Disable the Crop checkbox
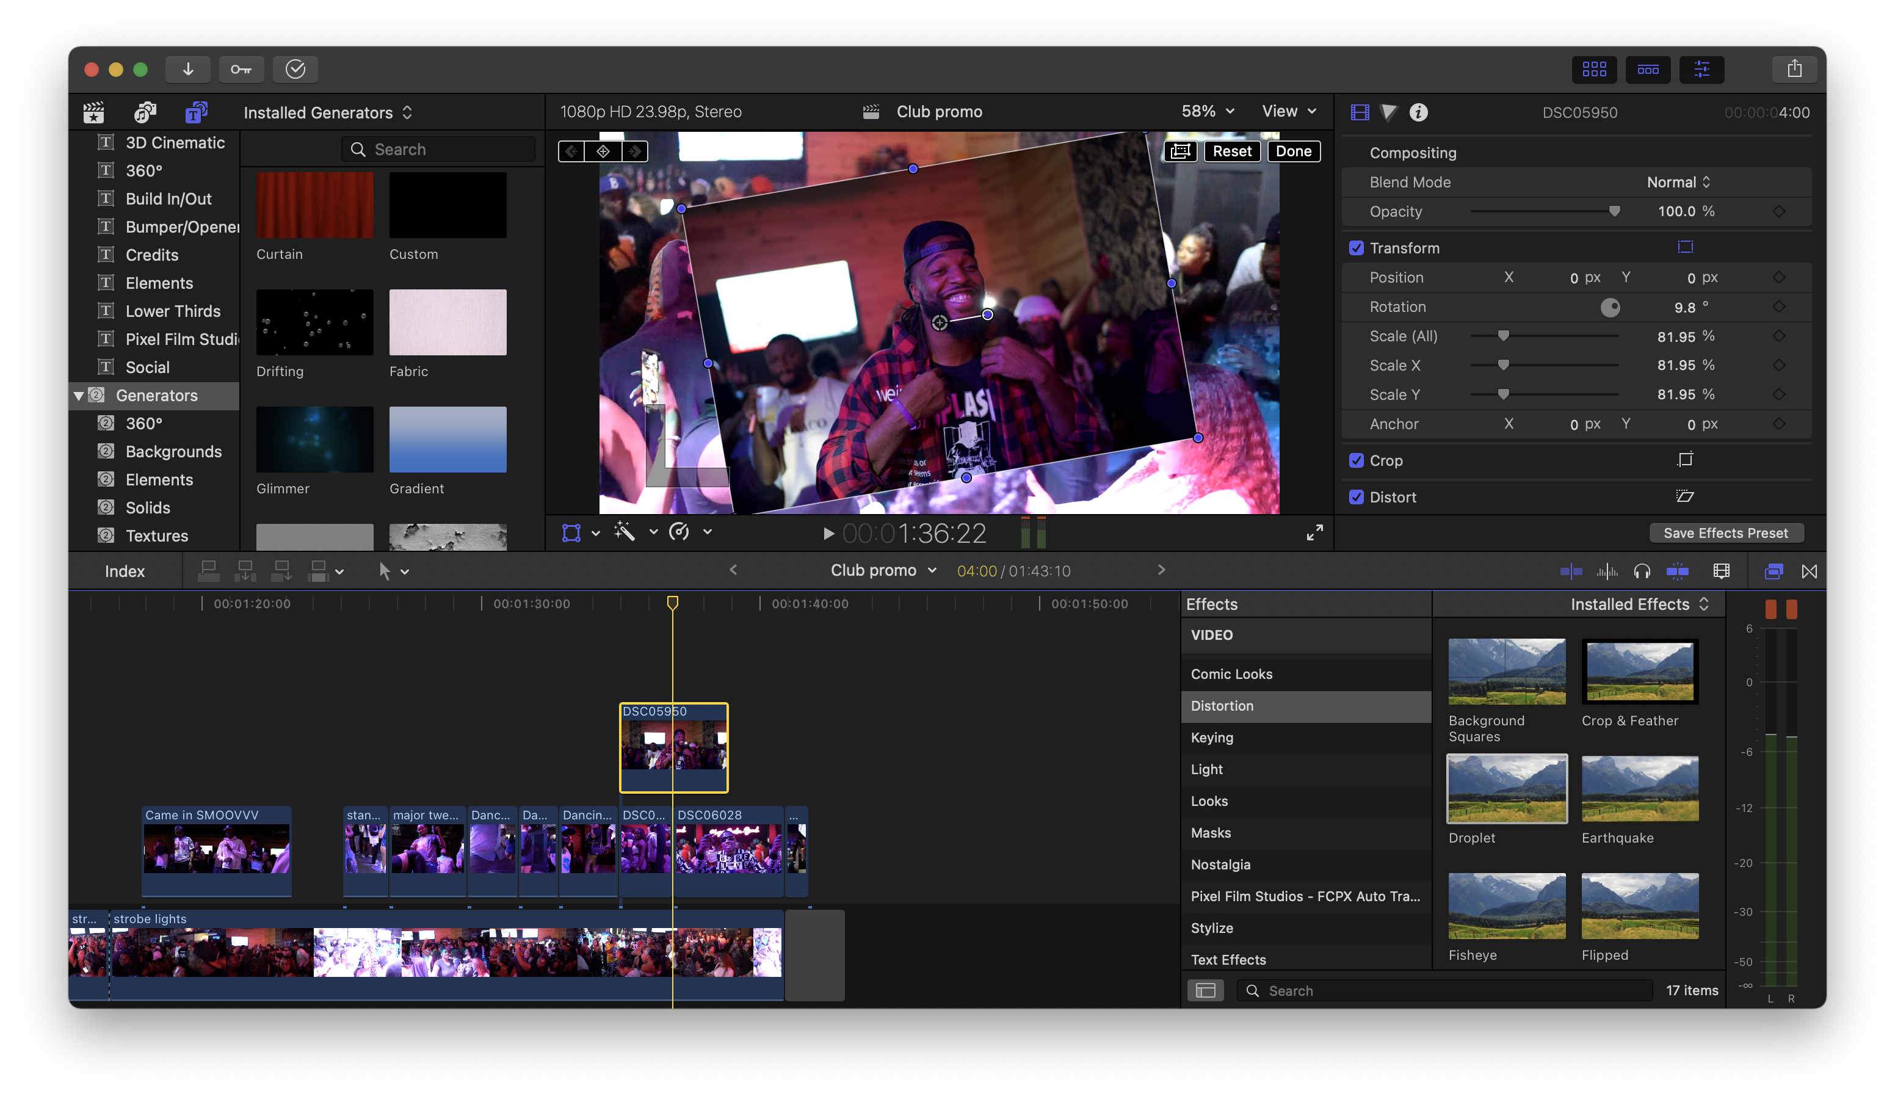 pos(1356,460)
